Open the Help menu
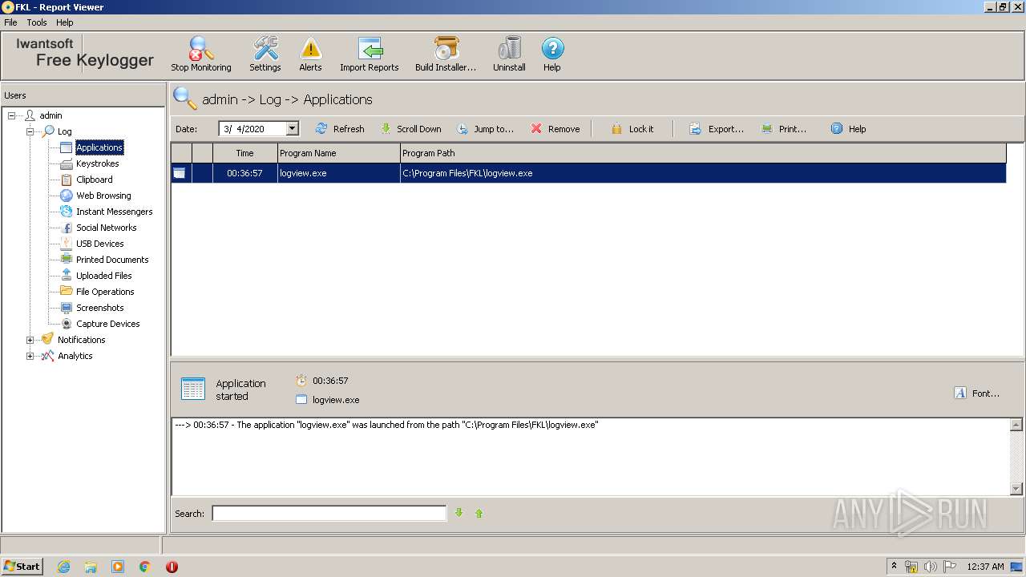This screenshot has width=1026, height=577. click(65, 22)
